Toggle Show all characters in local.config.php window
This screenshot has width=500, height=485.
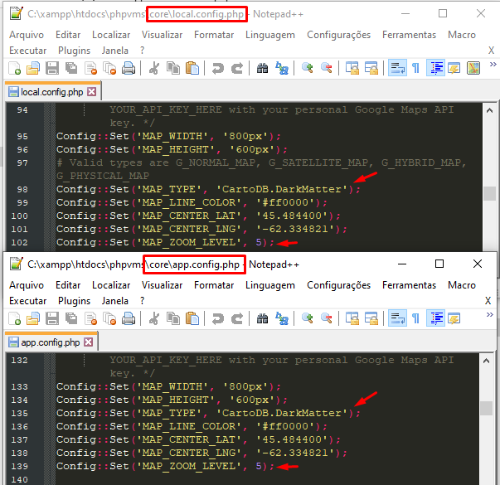pyautogui.click(x=415, y=68)
